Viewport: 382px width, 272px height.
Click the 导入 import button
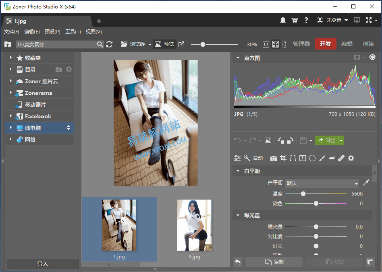pos(43,264)
